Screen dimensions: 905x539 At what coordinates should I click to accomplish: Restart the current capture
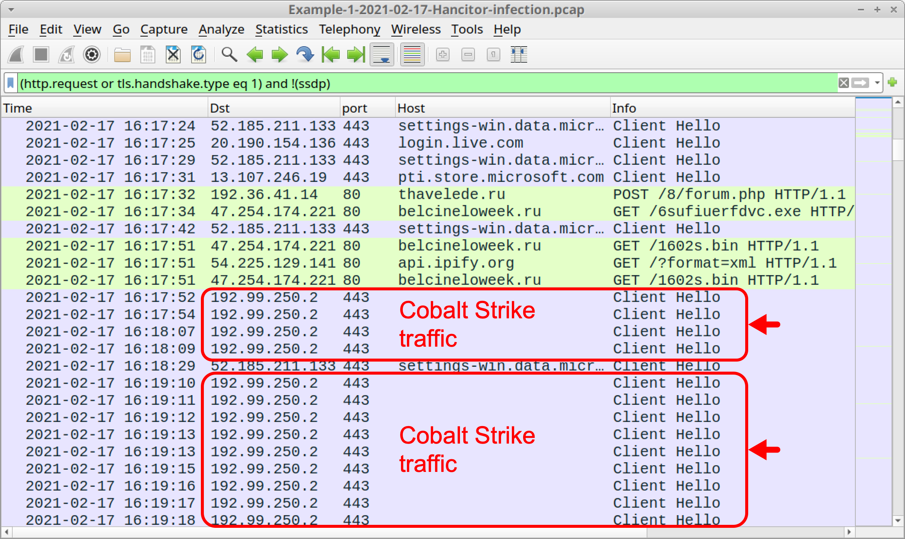pos(66,55)
